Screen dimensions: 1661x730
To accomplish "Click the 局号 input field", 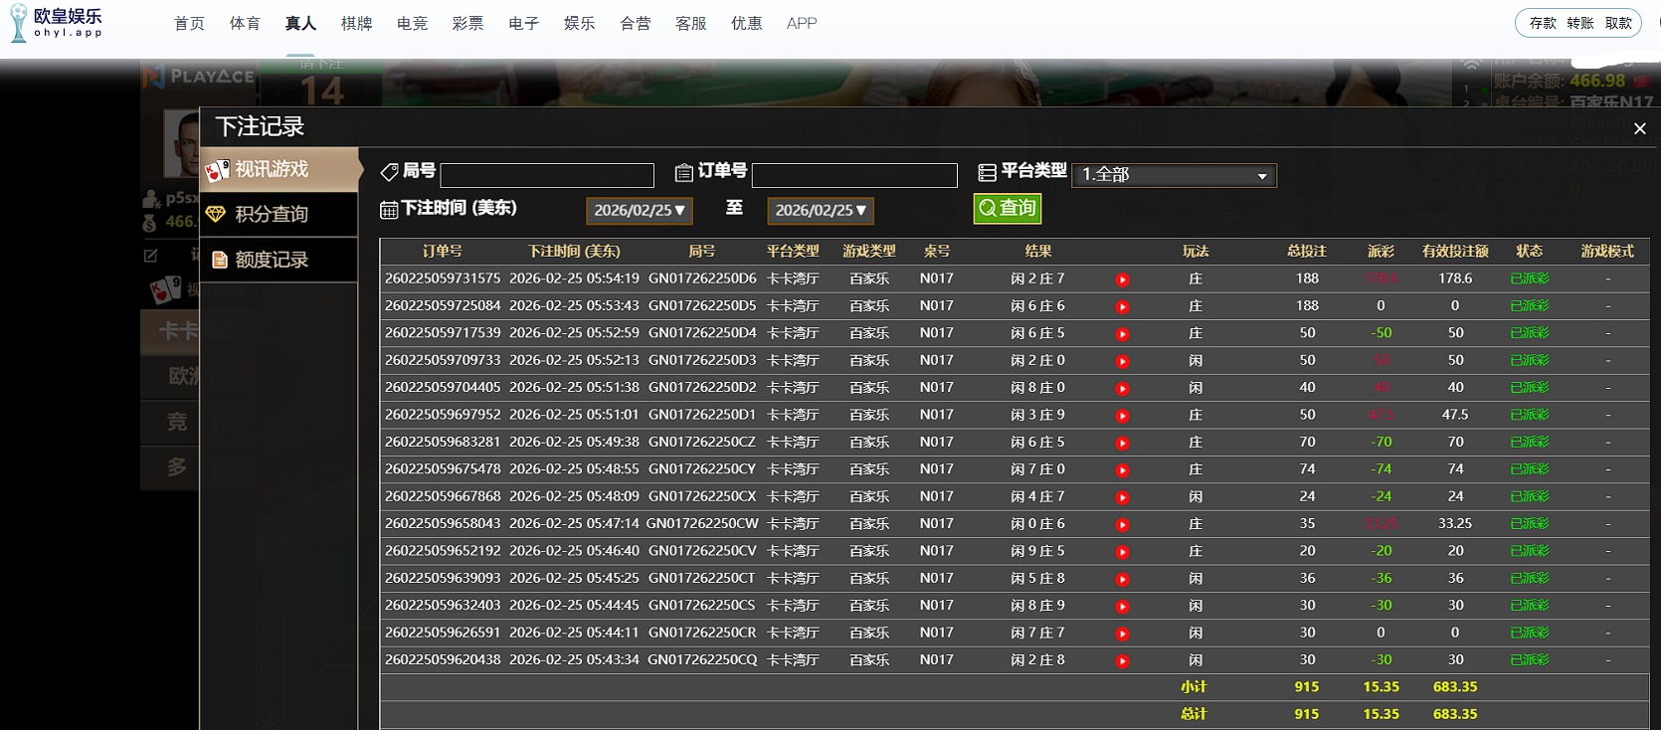I will click(547, 175).
